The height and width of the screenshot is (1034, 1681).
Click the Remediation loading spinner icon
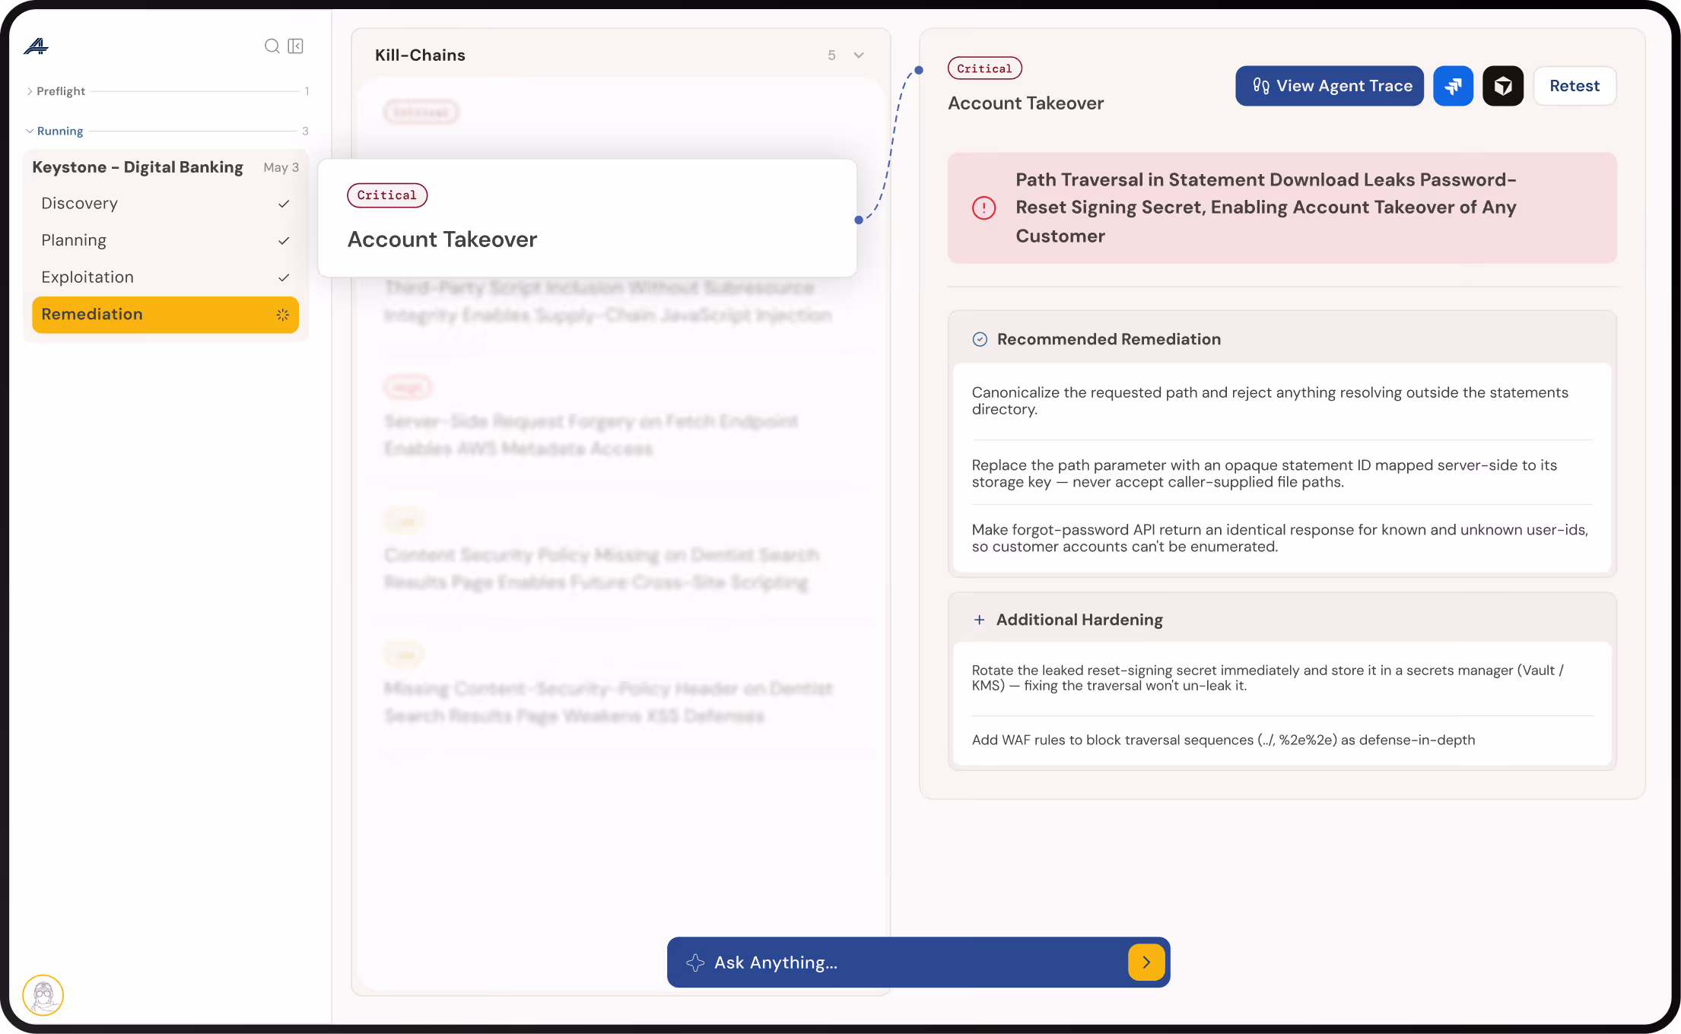tap(283, 315)
